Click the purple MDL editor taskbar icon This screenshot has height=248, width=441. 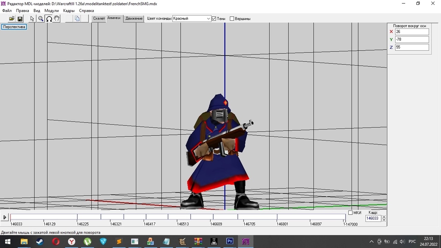246,241
